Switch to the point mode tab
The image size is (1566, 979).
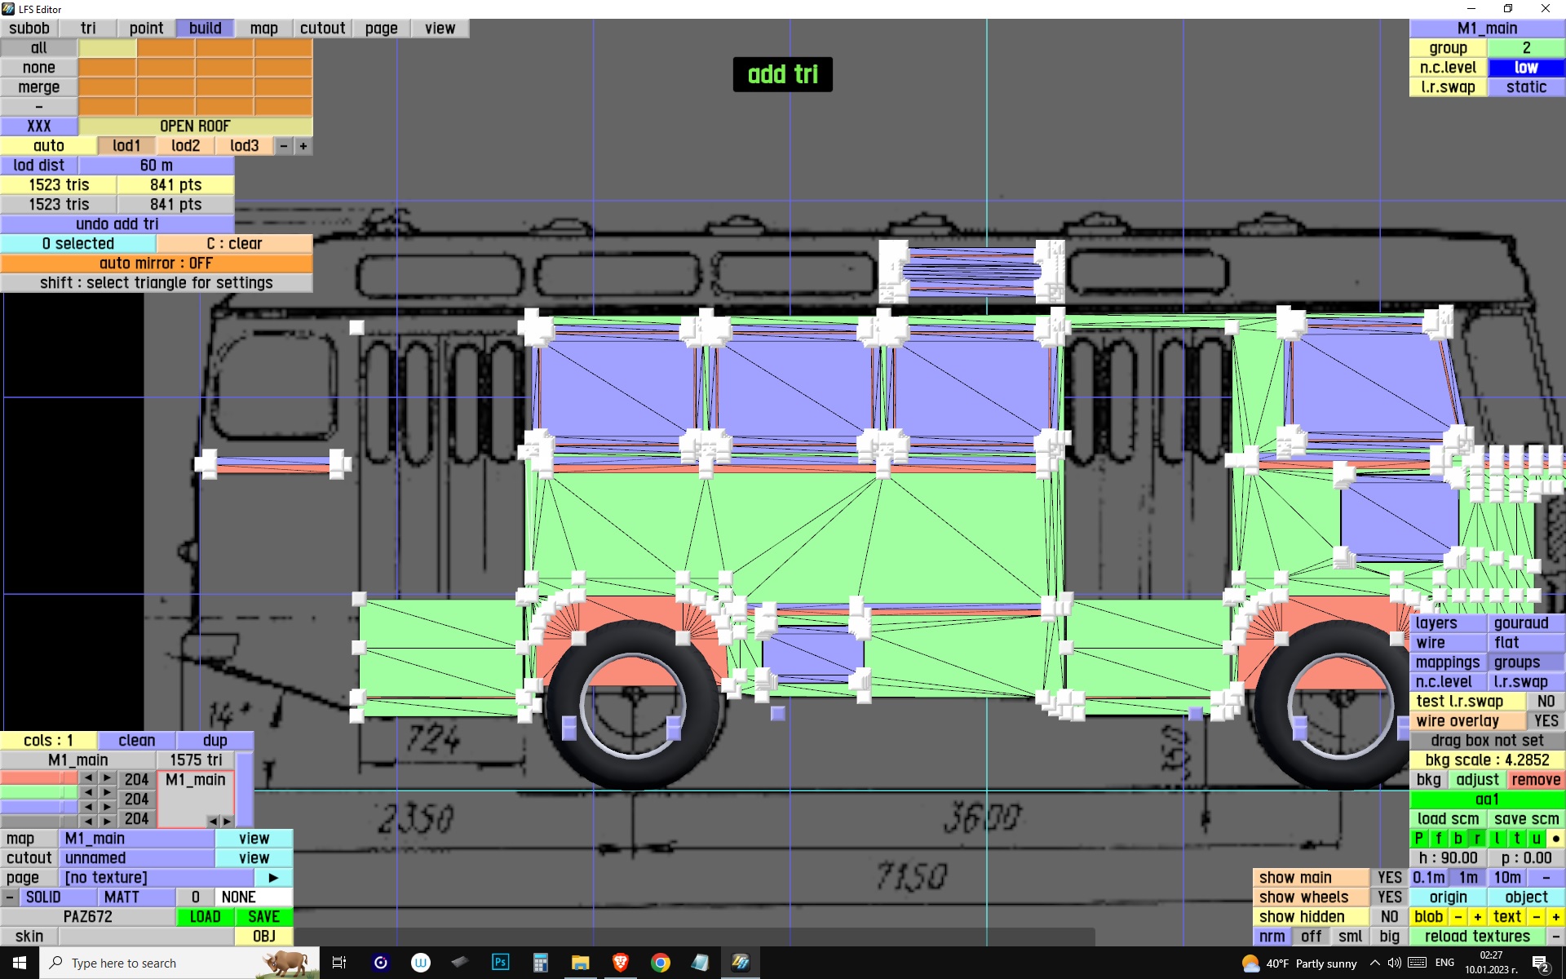coord(146,29)
